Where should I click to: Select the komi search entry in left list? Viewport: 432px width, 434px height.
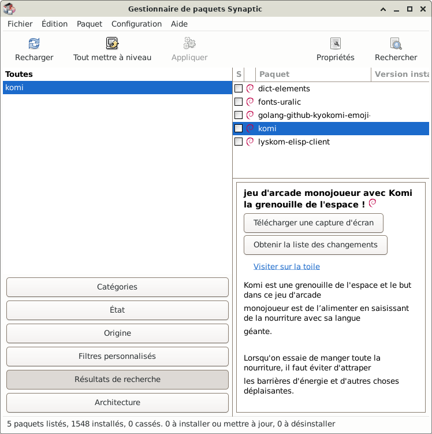pos(117,87)
